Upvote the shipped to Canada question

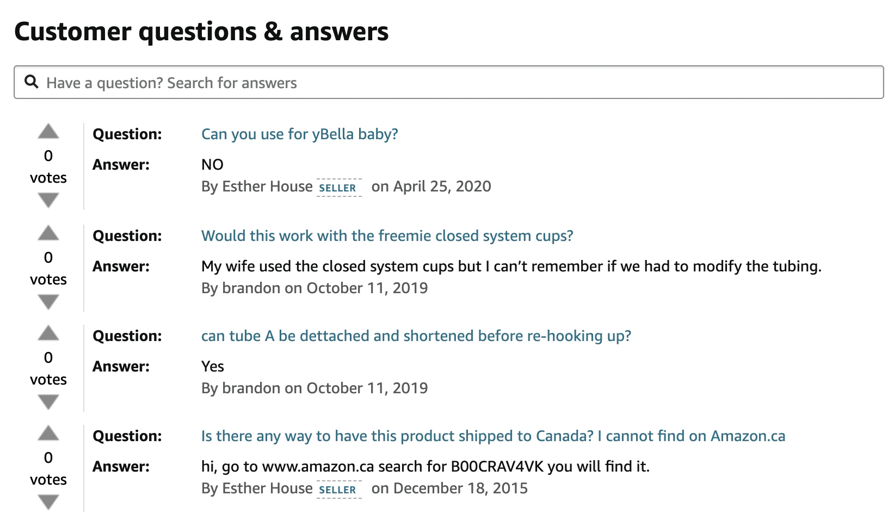click(48, 433)
